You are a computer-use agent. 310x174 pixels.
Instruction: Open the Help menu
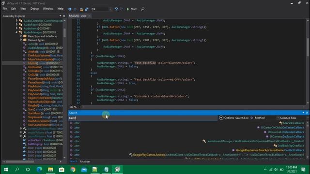(60, 9)
